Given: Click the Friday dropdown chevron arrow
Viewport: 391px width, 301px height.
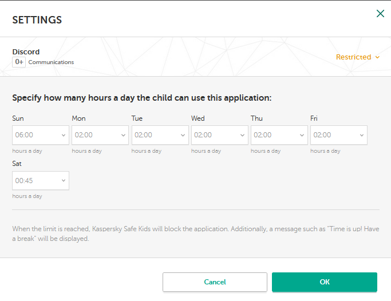Looking at the screenshot, I should click(x=361, y=136).
